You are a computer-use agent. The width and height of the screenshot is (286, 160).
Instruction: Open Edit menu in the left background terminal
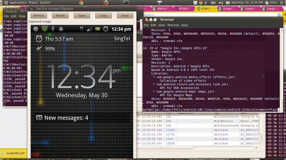(x=13, y=16)
